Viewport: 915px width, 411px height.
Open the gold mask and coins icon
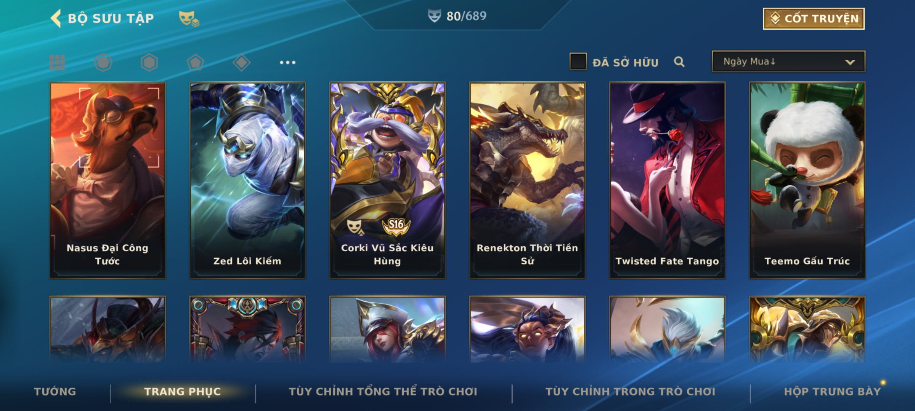pos(189,18)
